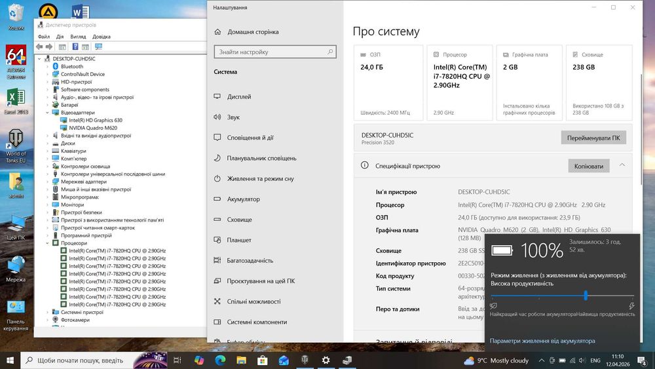Switch to World of Tanks taskbar icon
This screenshot has width=655, height=369.
point(305,360)
